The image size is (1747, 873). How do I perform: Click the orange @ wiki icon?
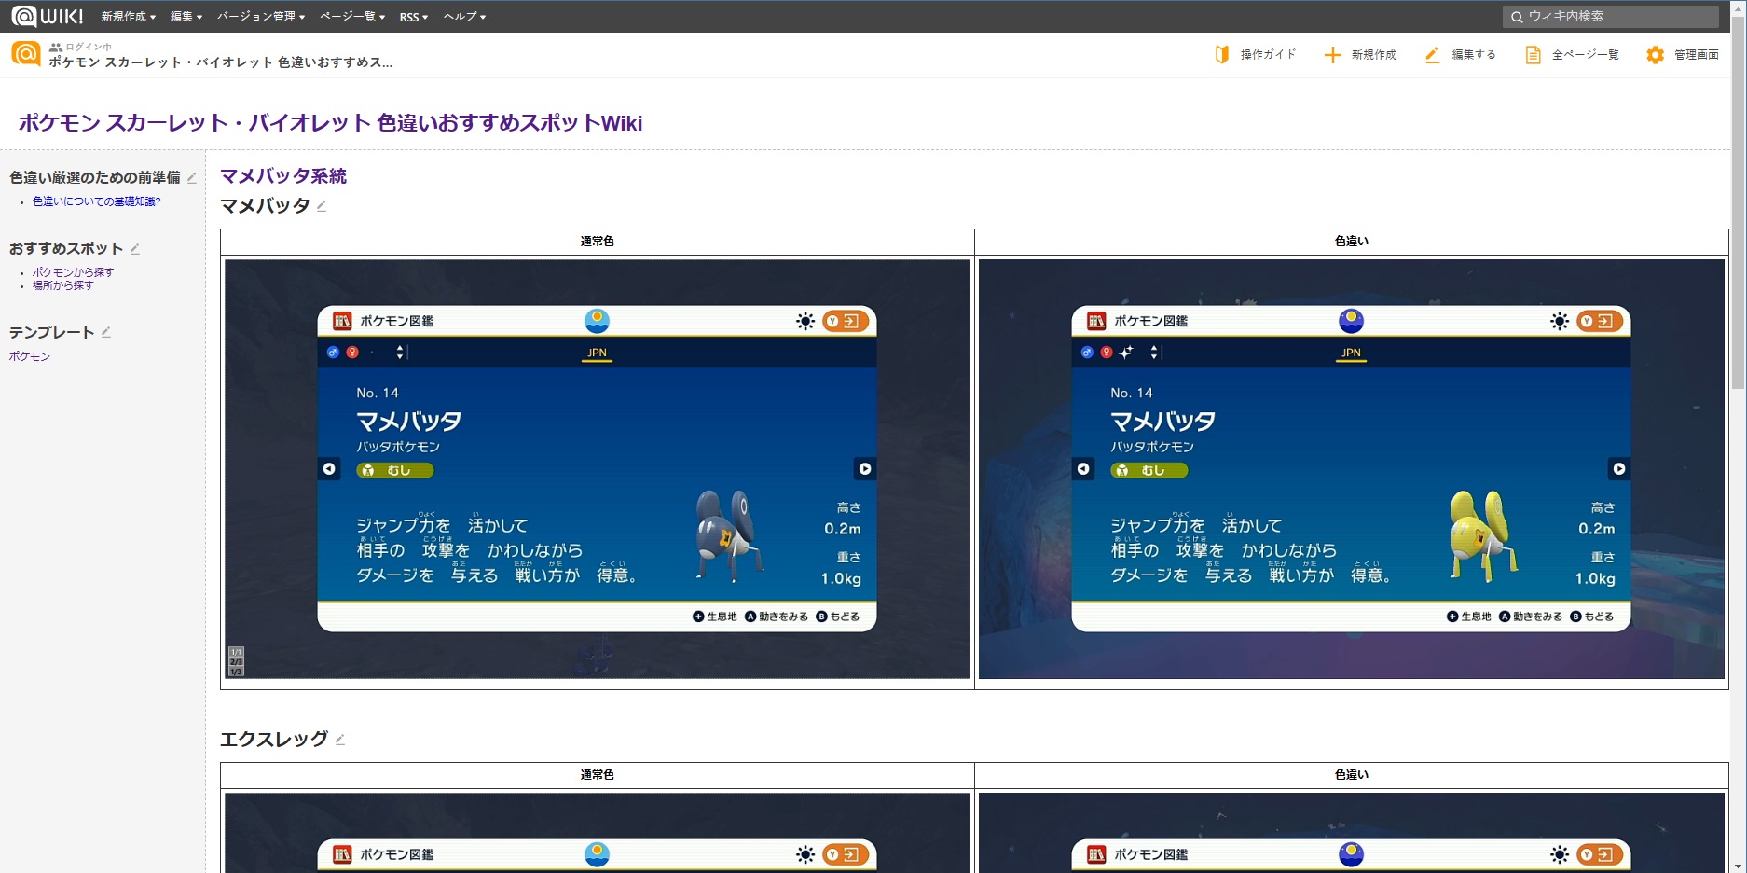[x=26, y=54]
